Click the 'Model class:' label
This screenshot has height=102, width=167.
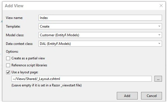pyautogui.click(x=15, y=35)
